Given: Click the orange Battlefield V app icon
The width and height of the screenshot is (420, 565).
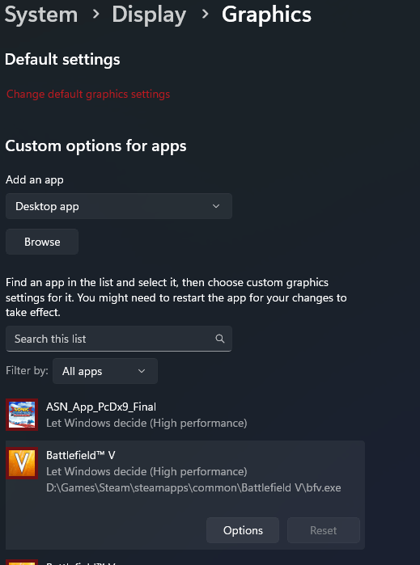Looking at the screenshot, I should tap(22, 463).
